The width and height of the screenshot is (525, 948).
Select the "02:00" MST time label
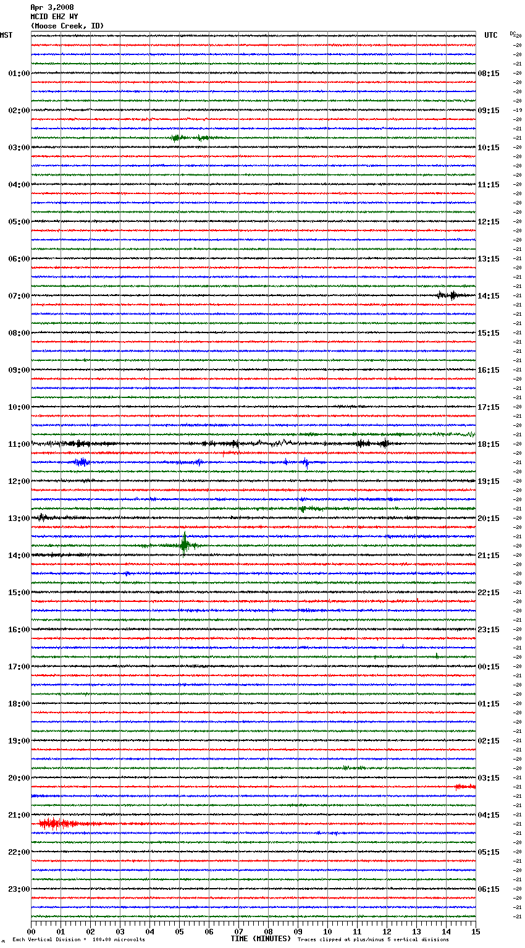point(19,111)
